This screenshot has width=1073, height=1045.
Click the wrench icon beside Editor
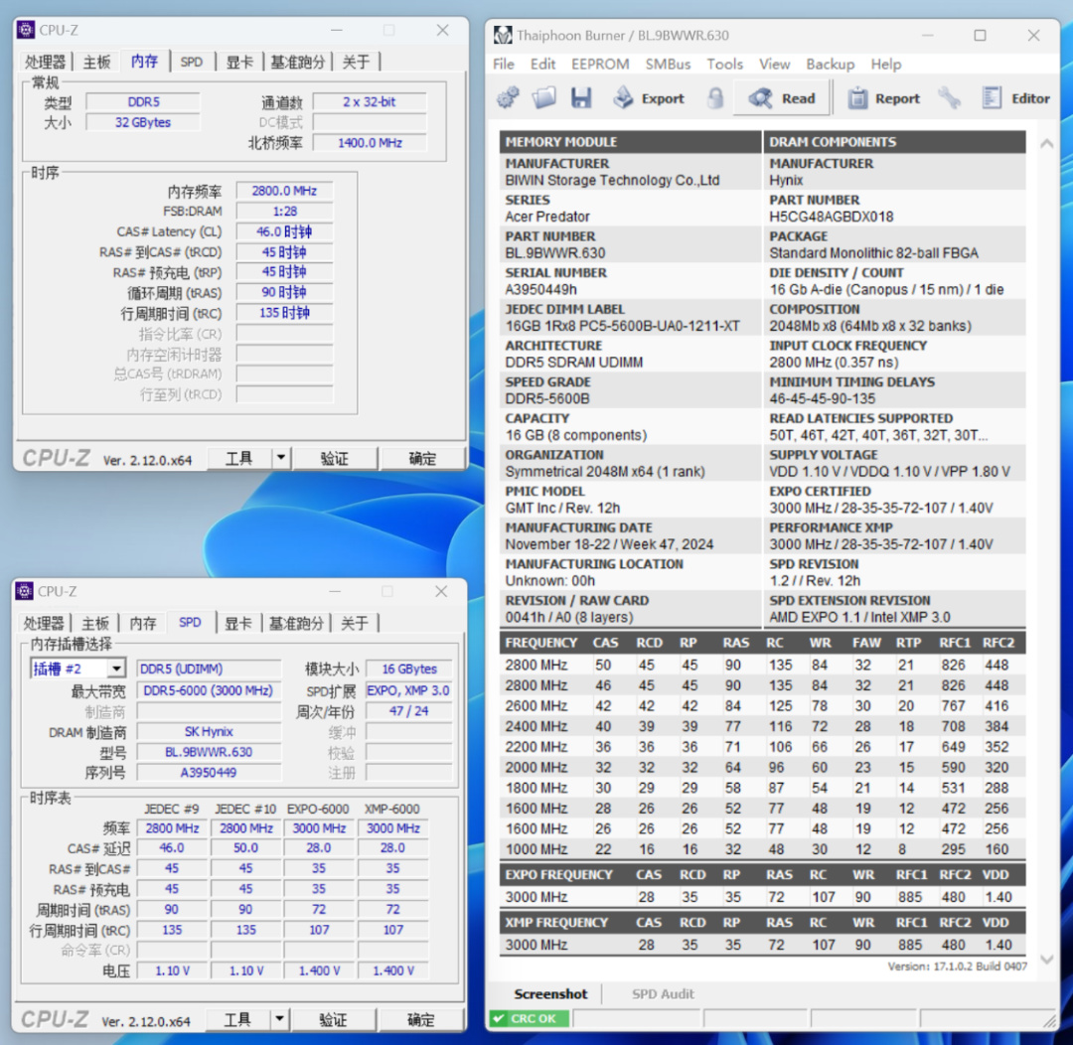949,98
